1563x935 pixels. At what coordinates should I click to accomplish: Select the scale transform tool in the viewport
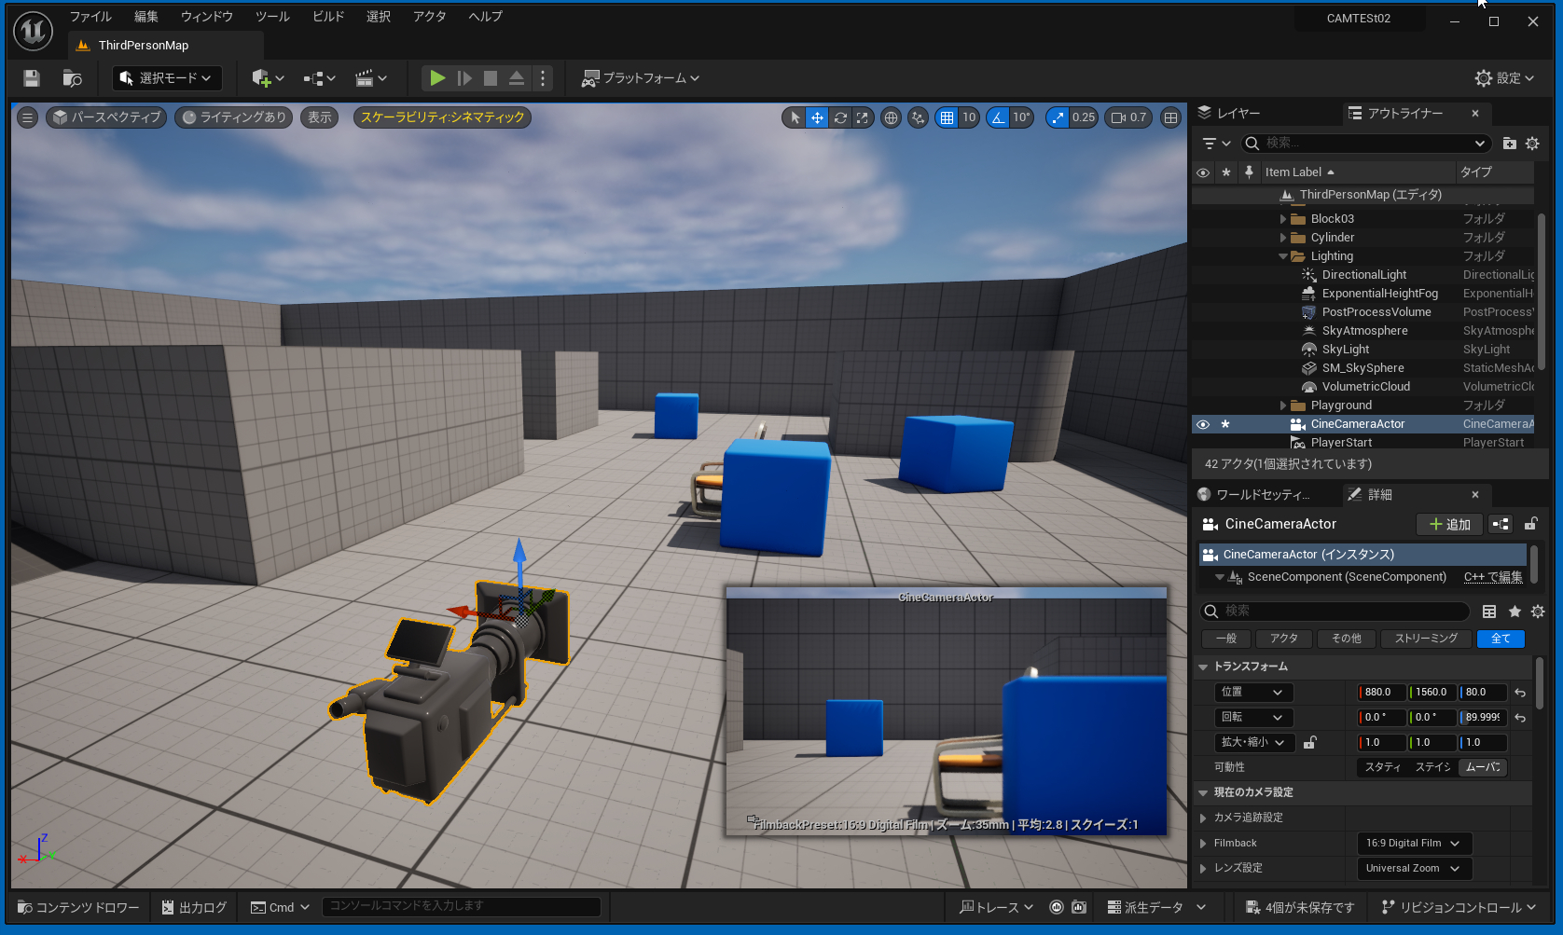863,117
